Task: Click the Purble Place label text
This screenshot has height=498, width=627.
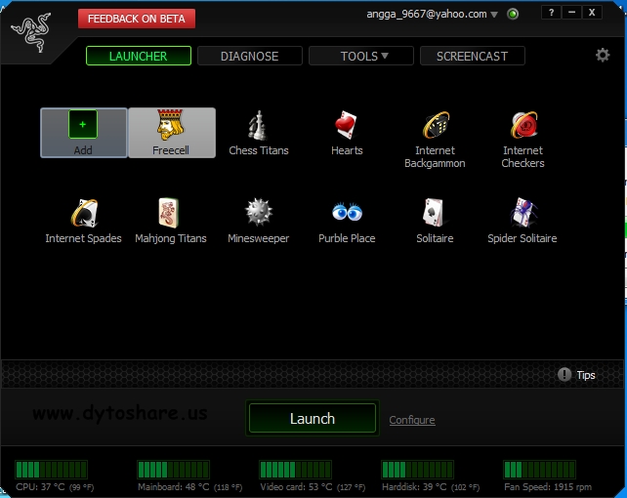Action: pos(347,238)
